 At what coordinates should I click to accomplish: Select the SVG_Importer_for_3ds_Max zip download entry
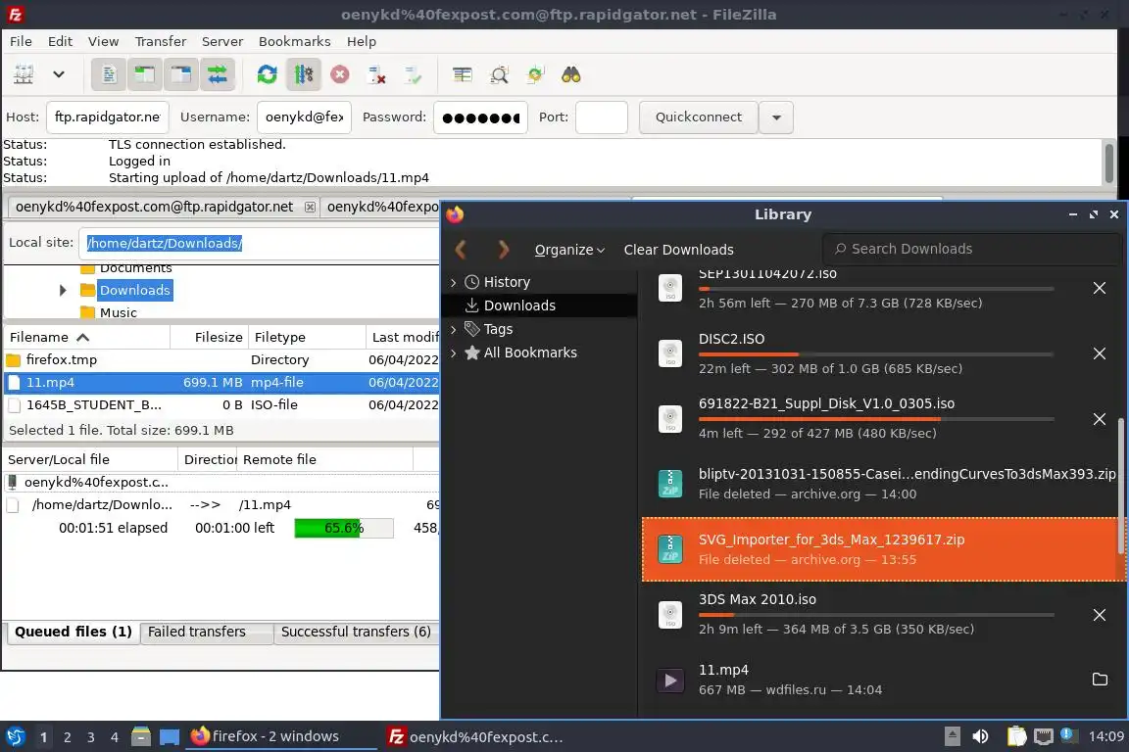click(881, 549)
